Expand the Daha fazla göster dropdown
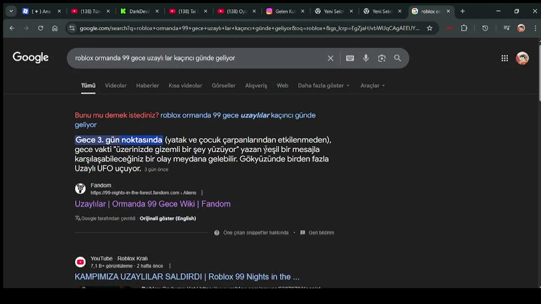541x304 pixels. [324, 86]
